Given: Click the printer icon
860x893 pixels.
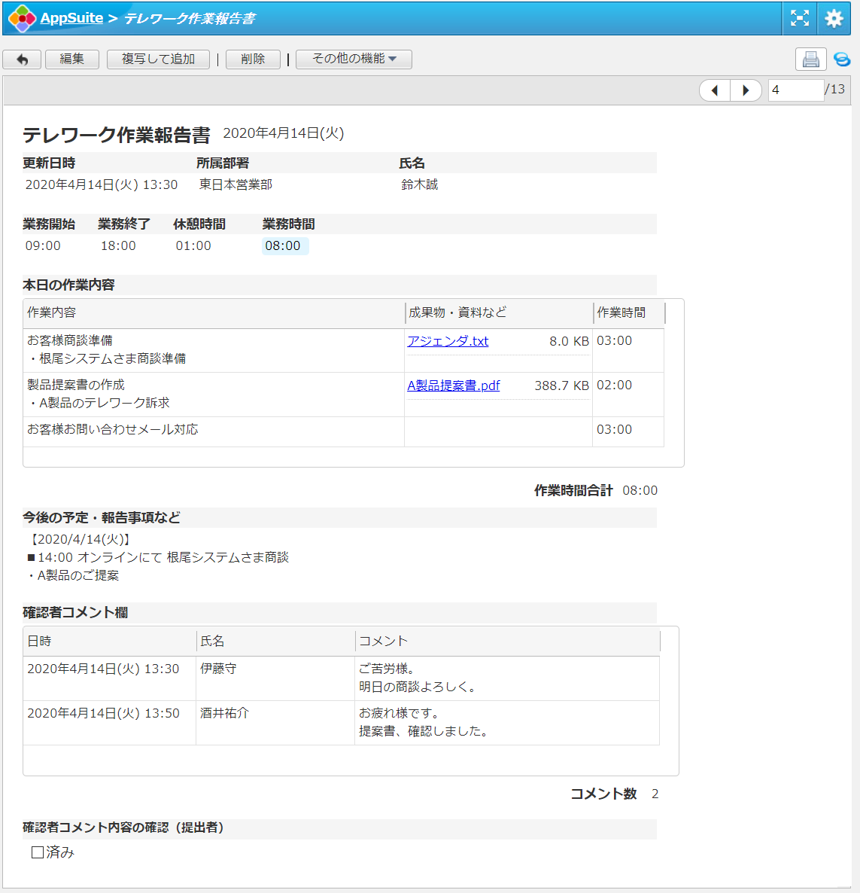Looking at the screenshot, I should point(810,59).
